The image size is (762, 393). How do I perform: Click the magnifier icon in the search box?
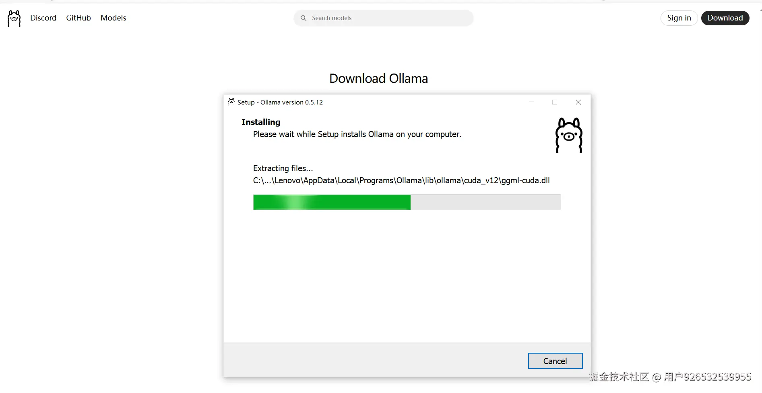(304, 18)
